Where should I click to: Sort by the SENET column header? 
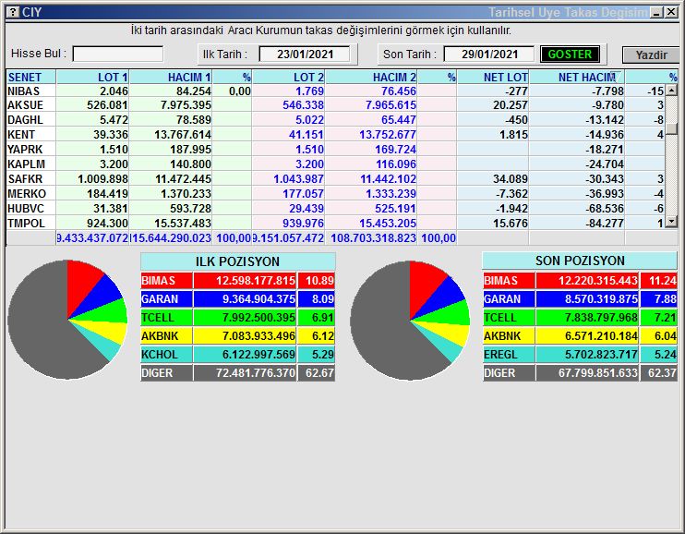[x=31, y=78]
